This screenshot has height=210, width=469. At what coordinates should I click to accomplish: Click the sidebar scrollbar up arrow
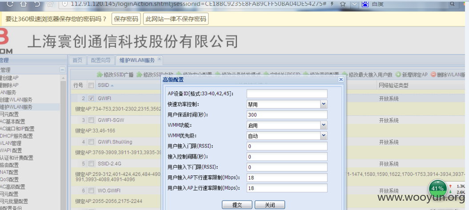pyautogui.click(x=63, y=78)
